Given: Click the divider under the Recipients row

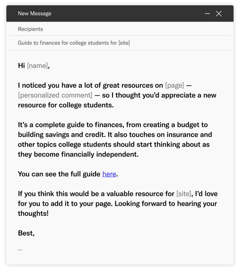Looking at the screenshot, I should (120, 36).
